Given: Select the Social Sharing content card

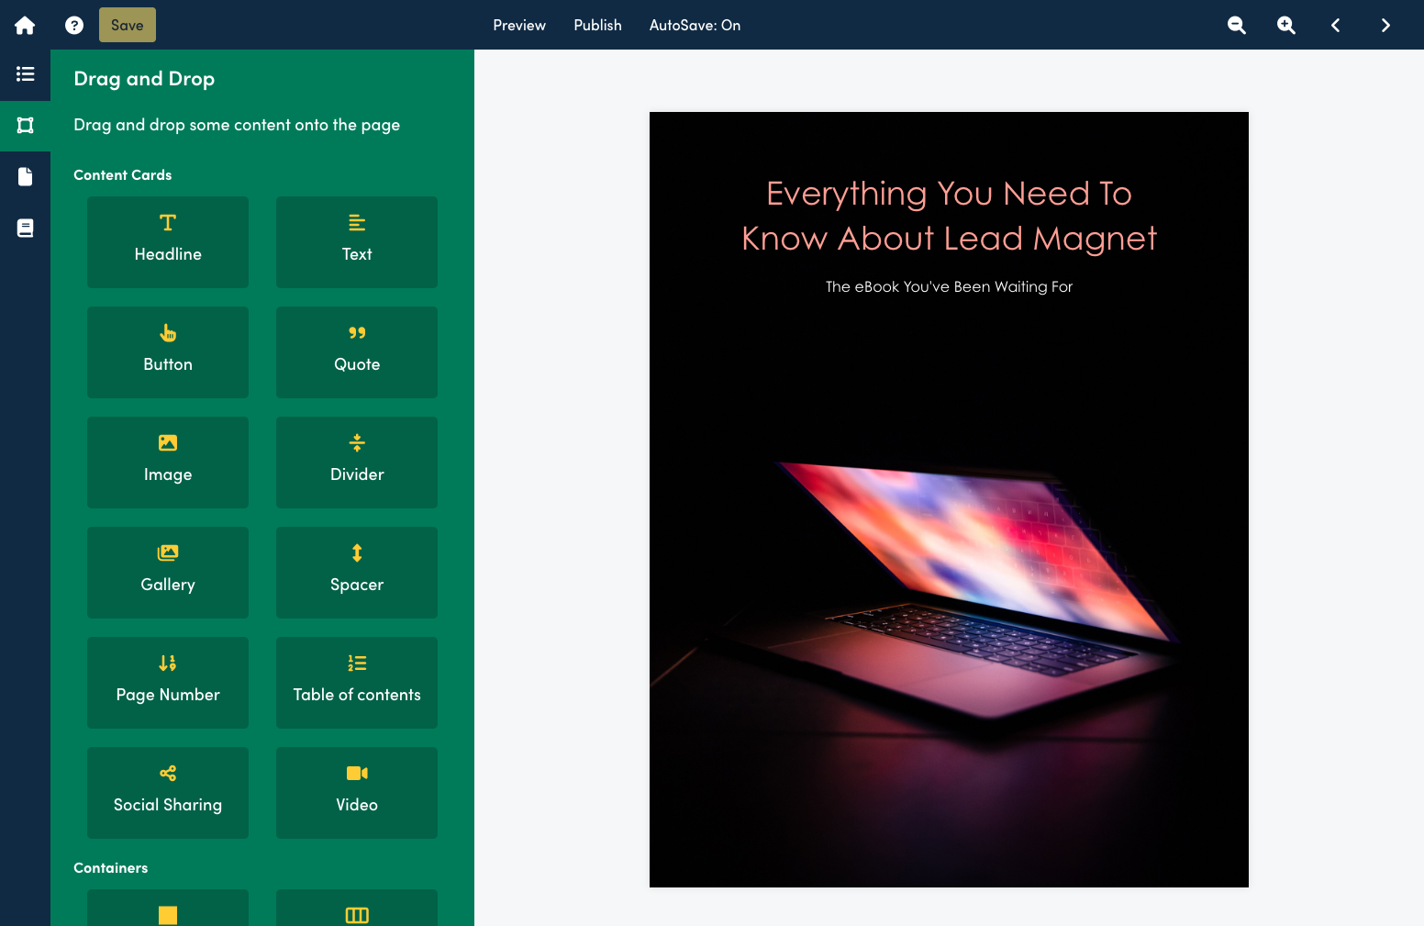Looking at the screenshot, I should click(168, 792).
